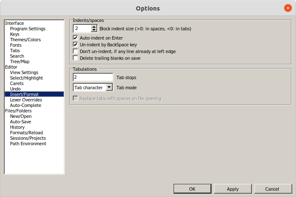Open Undo options page
The image size is (296, 197).
coord(15,89)
